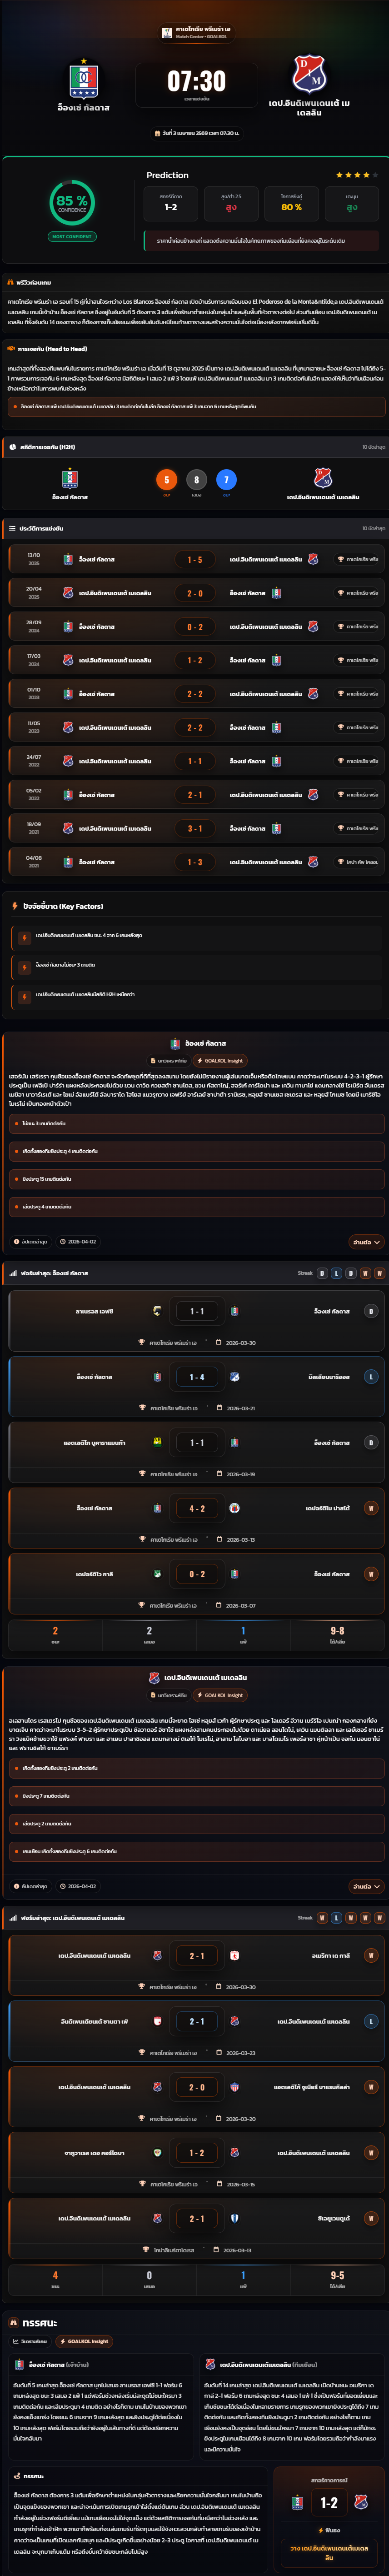Click the Independiente Medellín crest in the match header
Image resolution: width=389 pixels, height=2576 pixels.
pyautogui.click(x=309, y=74)
